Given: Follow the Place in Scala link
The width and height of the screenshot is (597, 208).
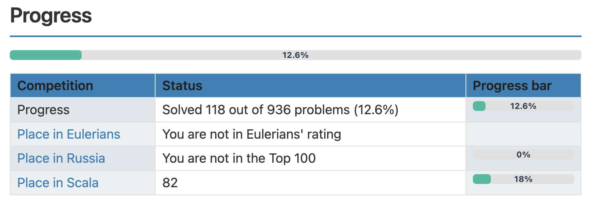Looking at the screenshot, I should (x=58, y=183).
